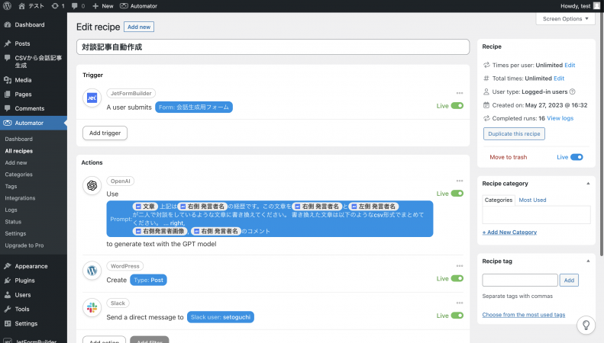Toggle Live switch for WordPress Create action

(457, 278)
